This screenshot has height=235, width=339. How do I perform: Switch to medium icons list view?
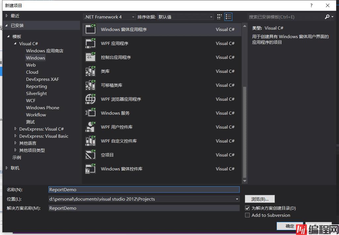click(228, 17)
